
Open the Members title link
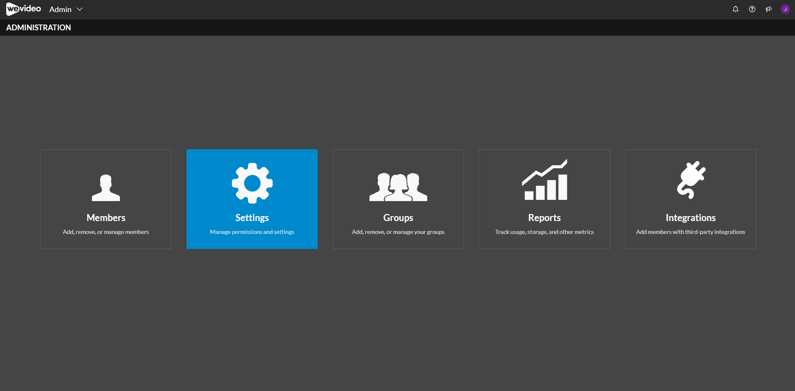pos(106,218)
